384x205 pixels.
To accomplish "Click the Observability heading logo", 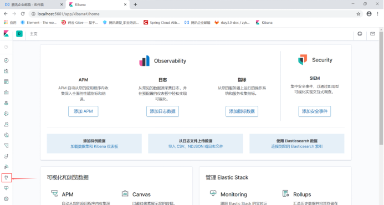I will [144, 61].
